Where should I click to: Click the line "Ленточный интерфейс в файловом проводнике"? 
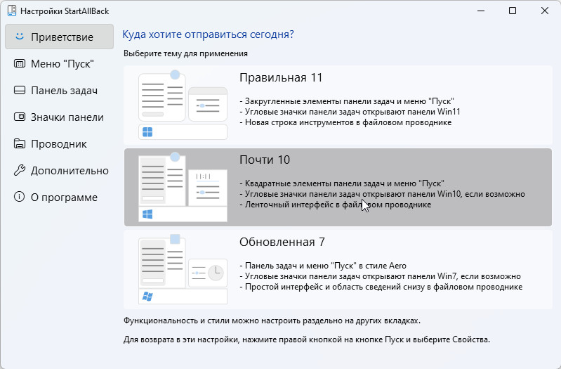[x=335, y=205]
